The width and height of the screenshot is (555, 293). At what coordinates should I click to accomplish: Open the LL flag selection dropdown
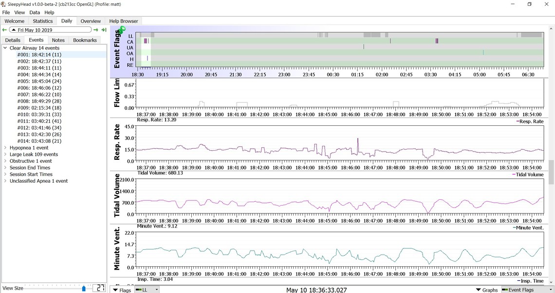(x=147, y=290)
